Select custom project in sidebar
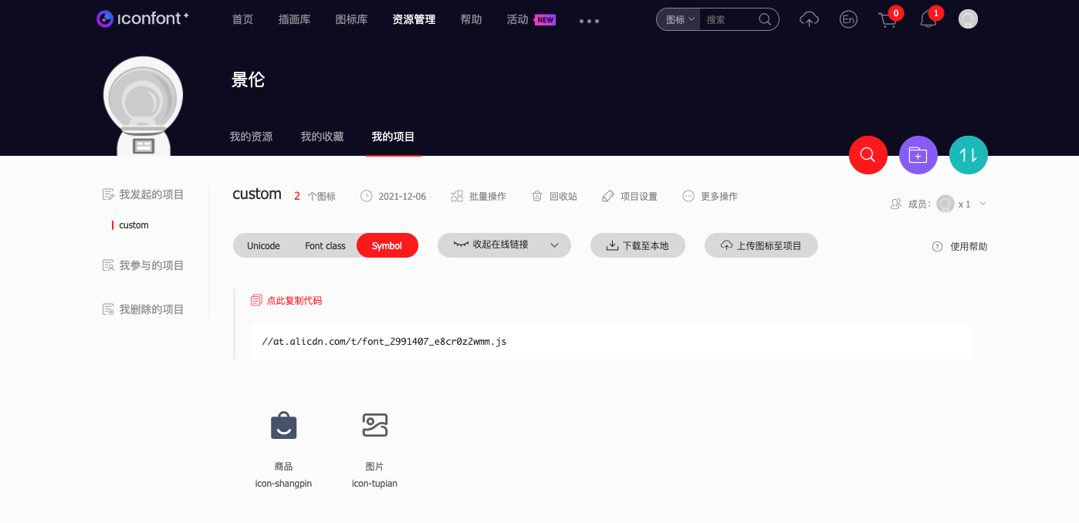Viewport: 1079px width, 523px height. pyautogui.click(x=134, y=225)
